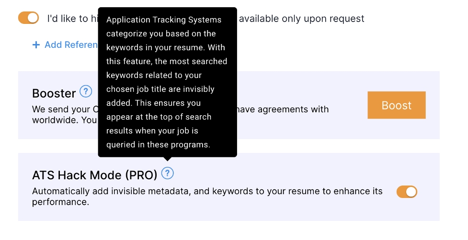Viewport: 468px width, 240px height.
Task: Toggle the hide references switch
Action: point(28,18)
